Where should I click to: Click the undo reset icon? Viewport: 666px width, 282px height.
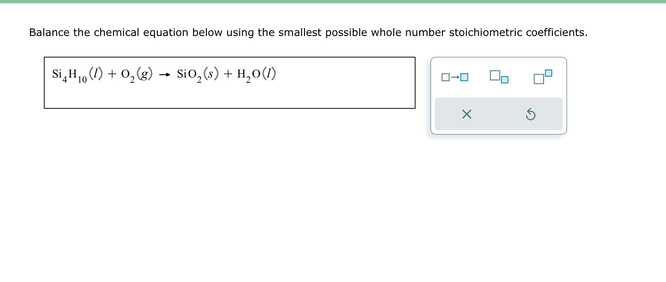[531, 114]
